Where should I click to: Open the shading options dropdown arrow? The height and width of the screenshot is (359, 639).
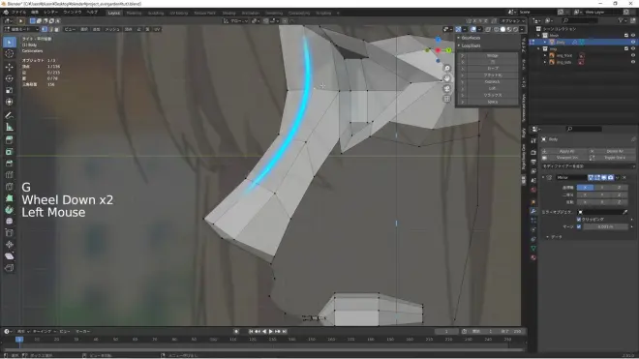coord(522,29)
